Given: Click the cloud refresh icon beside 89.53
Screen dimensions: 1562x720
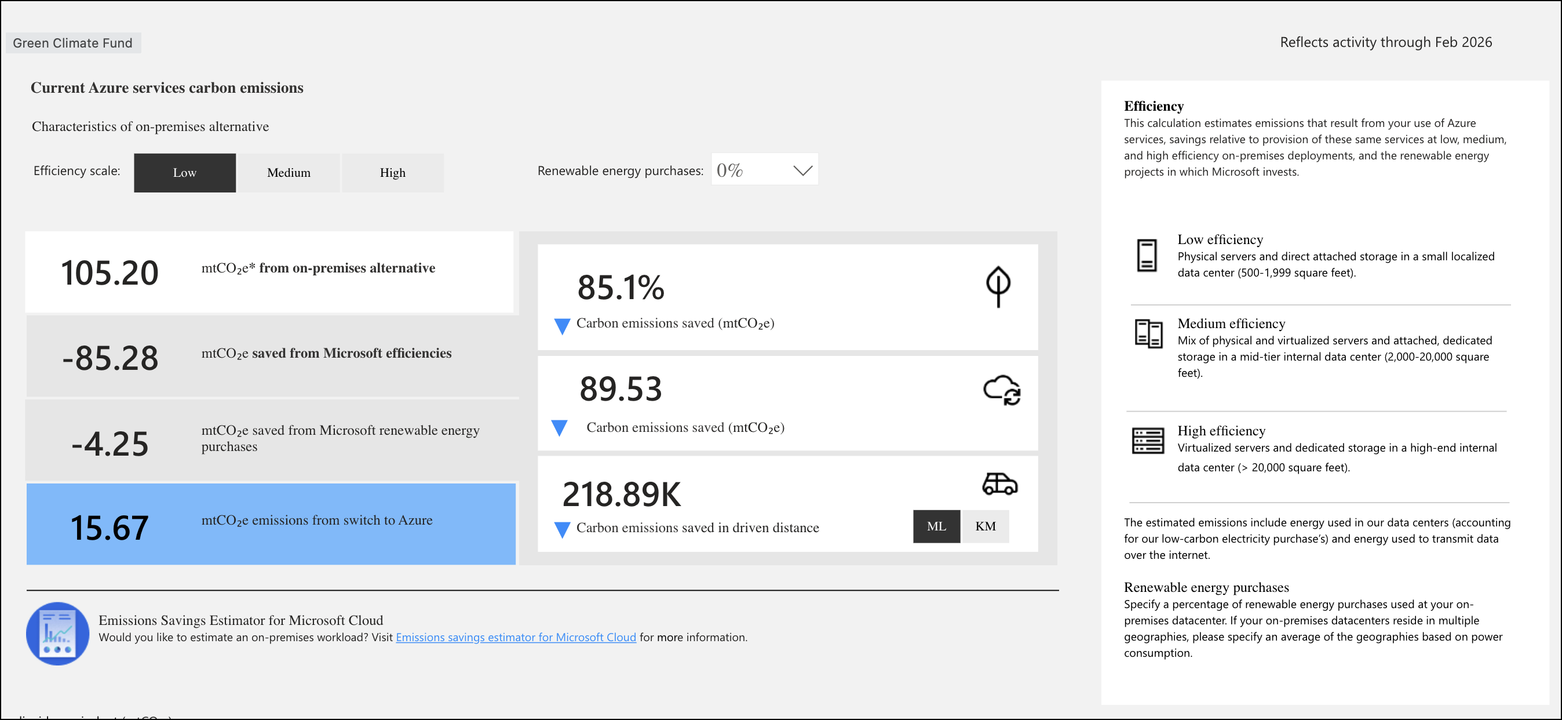Looking at the screenshot, I should click(x=1002, y=390).
